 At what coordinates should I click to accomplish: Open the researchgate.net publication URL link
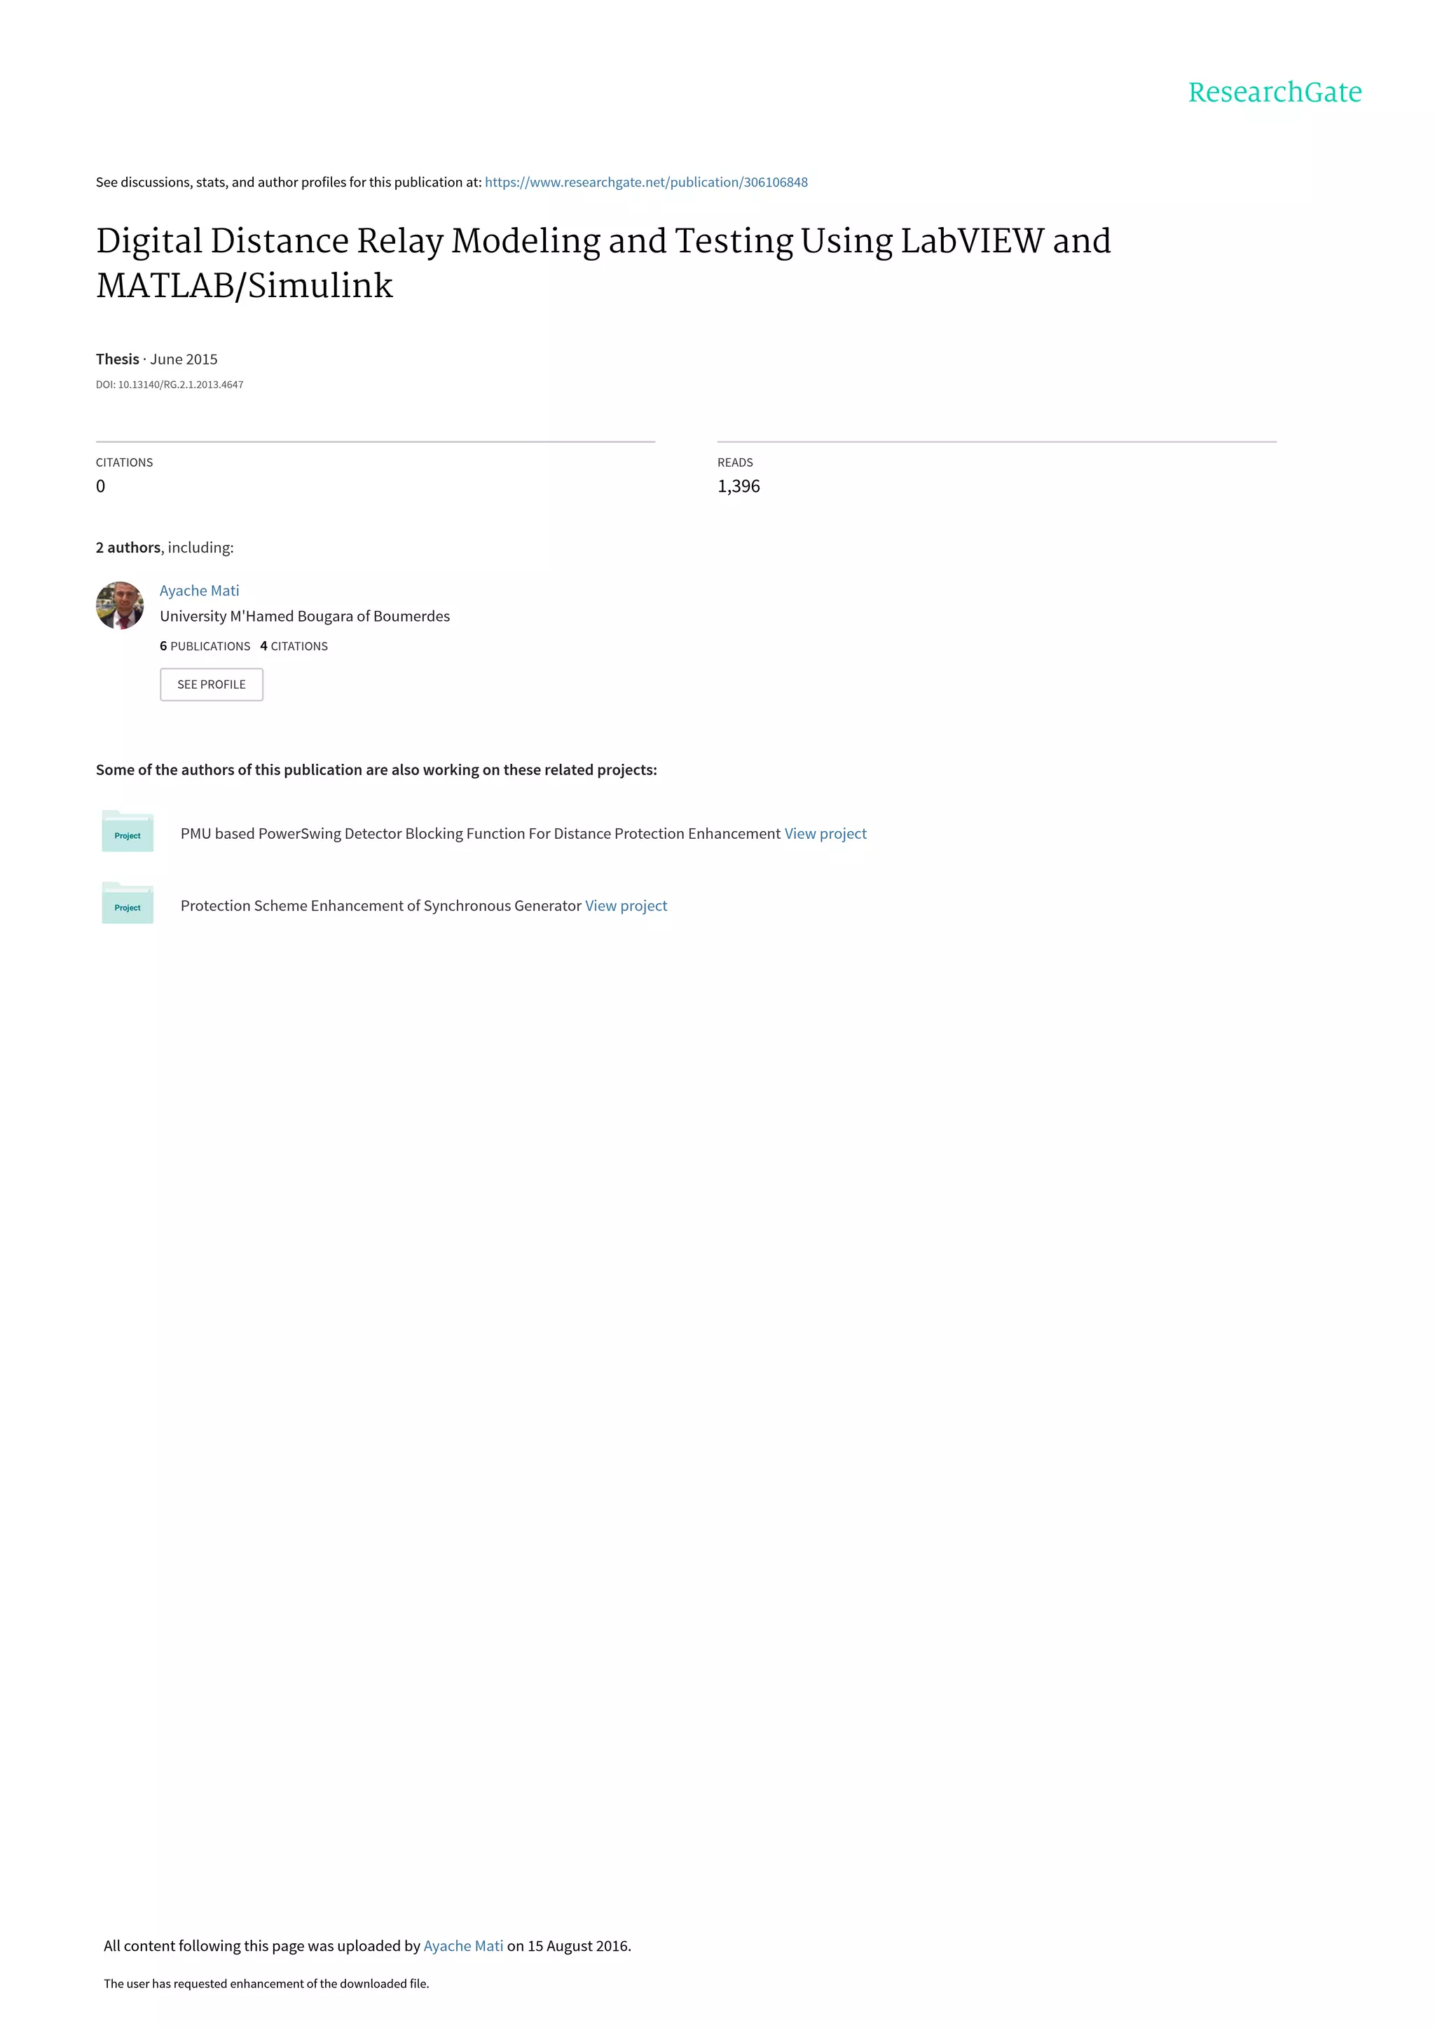[x=646, y=182]
